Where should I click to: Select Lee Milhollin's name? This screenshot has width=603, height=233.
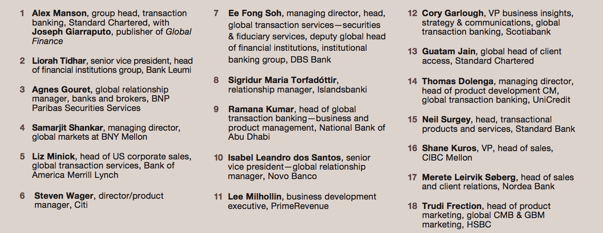[x=255, y=196]
